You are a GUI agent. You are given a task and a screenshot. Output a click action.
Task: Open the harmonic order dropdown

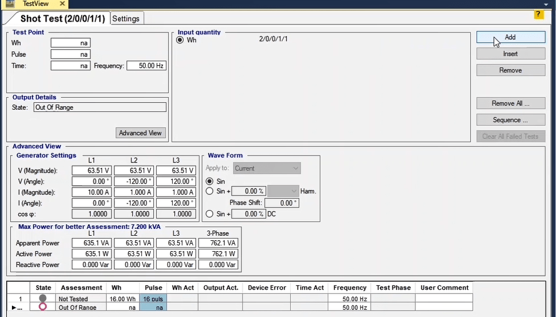coord(283,191)
